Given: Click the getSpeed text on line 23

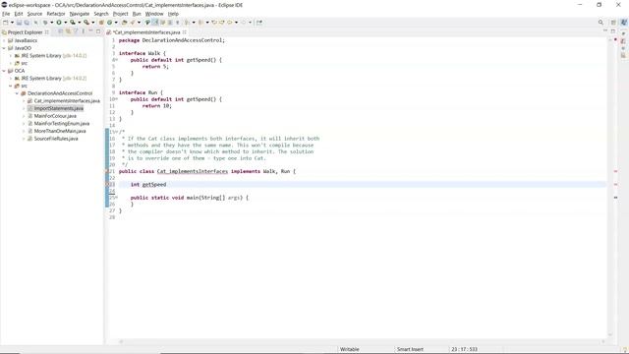Looking at the screenshot, I should pos(154,184).
